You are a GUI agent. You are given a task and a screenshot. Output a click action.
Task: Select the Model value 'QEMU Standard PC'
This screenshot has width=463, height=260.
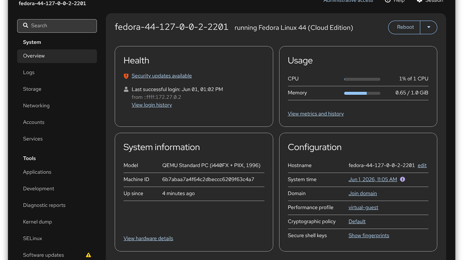pyautogui.click(x=211, y=165)
